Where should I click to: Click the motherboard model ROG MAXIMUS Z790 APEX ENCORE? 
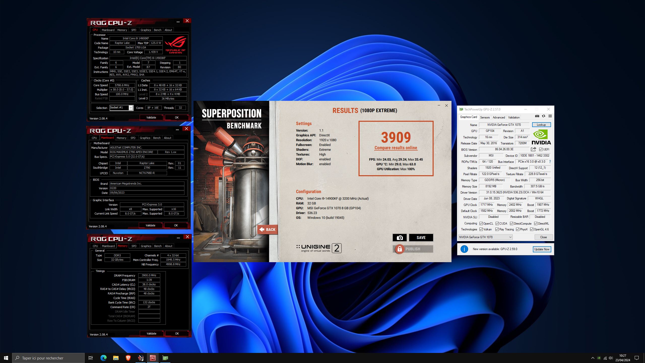133,152
